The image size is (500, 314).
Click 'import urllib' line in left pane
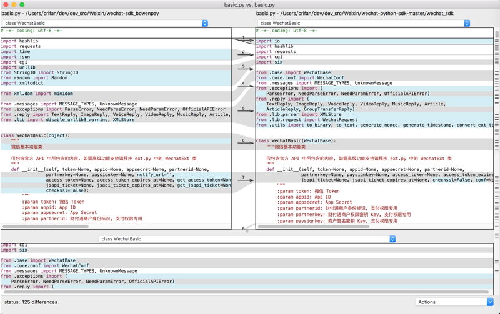click(x=17, y=67)
